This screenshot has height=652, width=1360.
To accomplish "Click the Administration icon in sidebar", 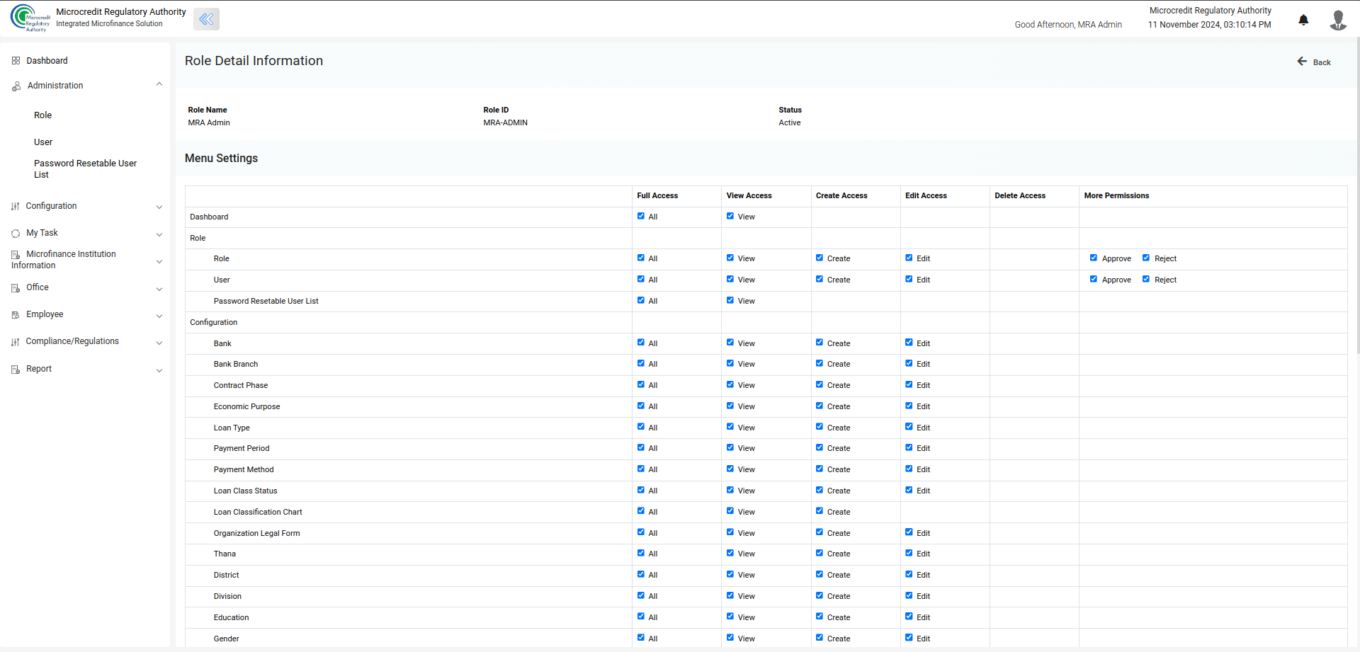I will 16,86.
